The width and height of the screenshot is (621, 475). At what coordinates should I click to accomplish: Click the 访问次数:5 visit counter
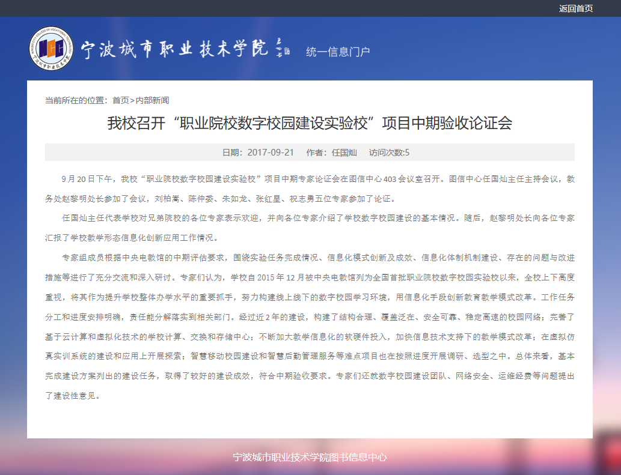pos(389,153)
